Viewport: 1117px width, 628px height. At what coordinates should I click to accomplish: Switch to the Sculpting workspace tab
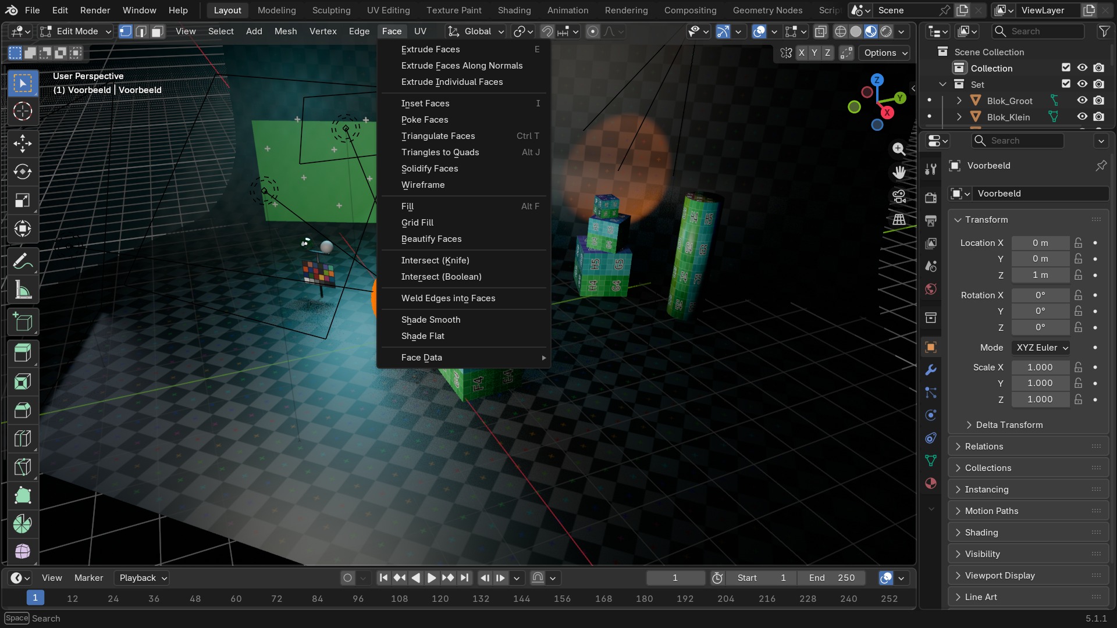331,10
